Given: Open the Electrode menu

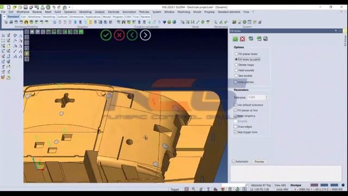Looking at the screenshot, I should click(x=114, y=12).
